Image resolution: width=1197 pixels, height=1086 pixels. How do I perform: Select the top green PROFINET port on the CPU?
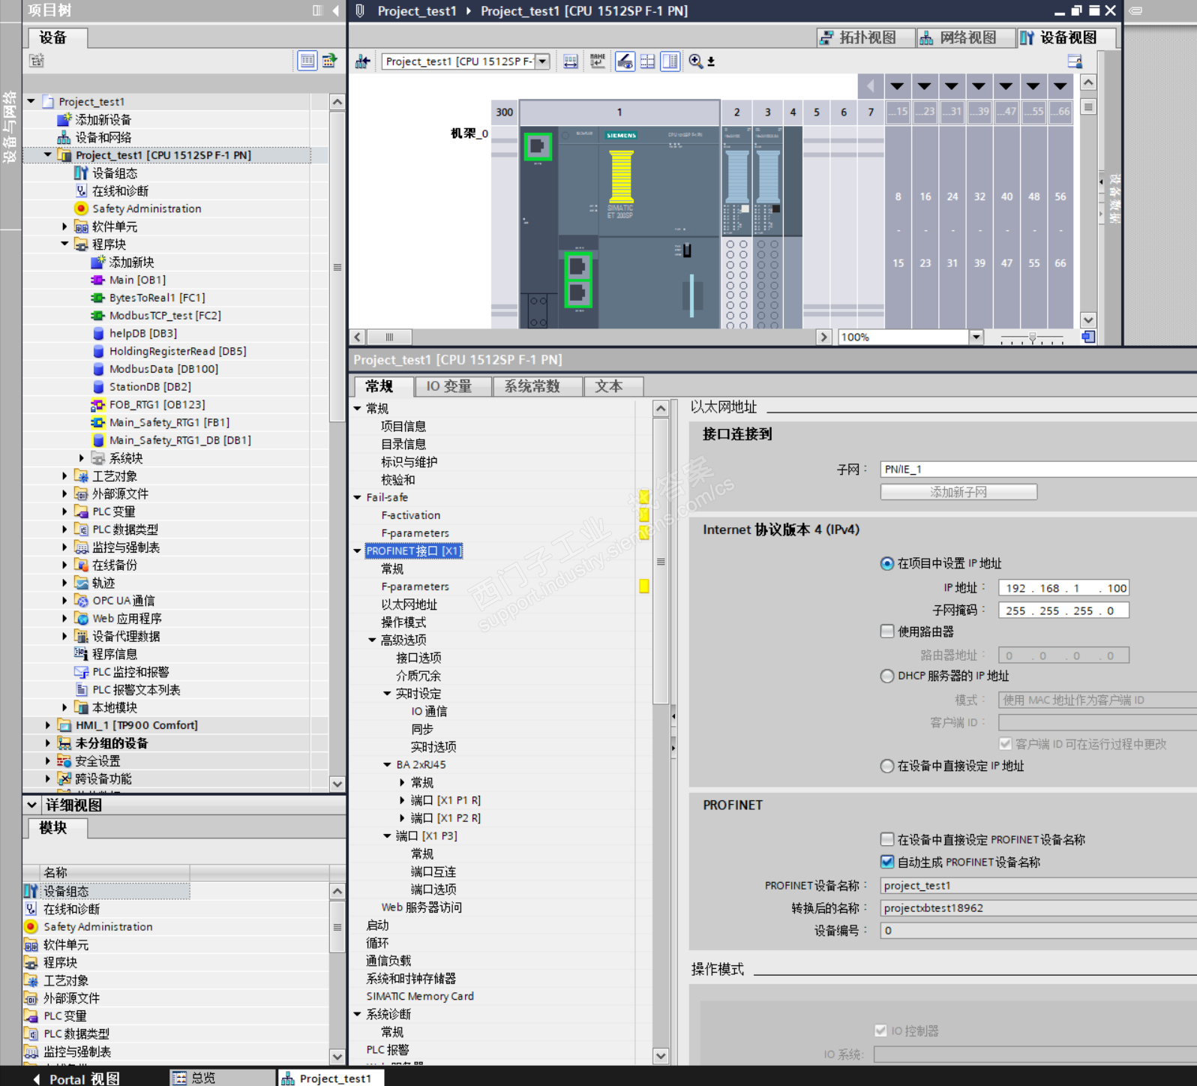point(537,146)
